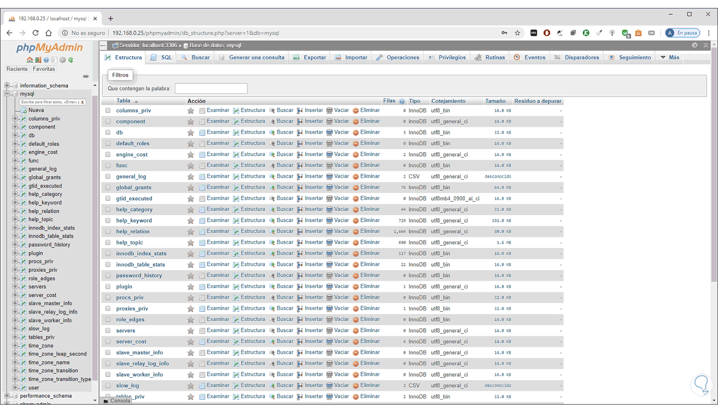Screen dimensions: 718x413
Task: Expand the plugin node in navigation tree
Action: pos(15,253)
